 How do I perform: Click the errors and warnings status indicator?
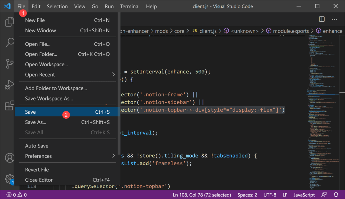pos(17,195)
